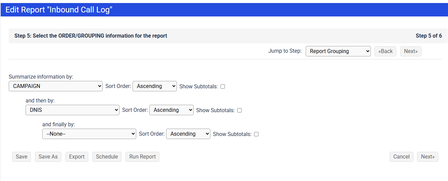
Task: Click the 'Jump to Step:' label
Action: point(285,51)
